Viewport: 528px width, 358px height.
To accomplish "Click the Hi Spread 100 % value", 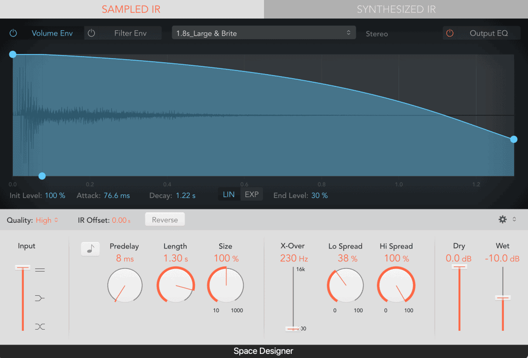I will tap(397, 258).
